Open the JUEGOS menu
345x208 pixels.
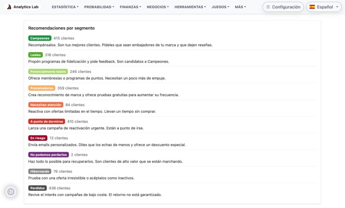pyautogui.click(x=220, y=7)
